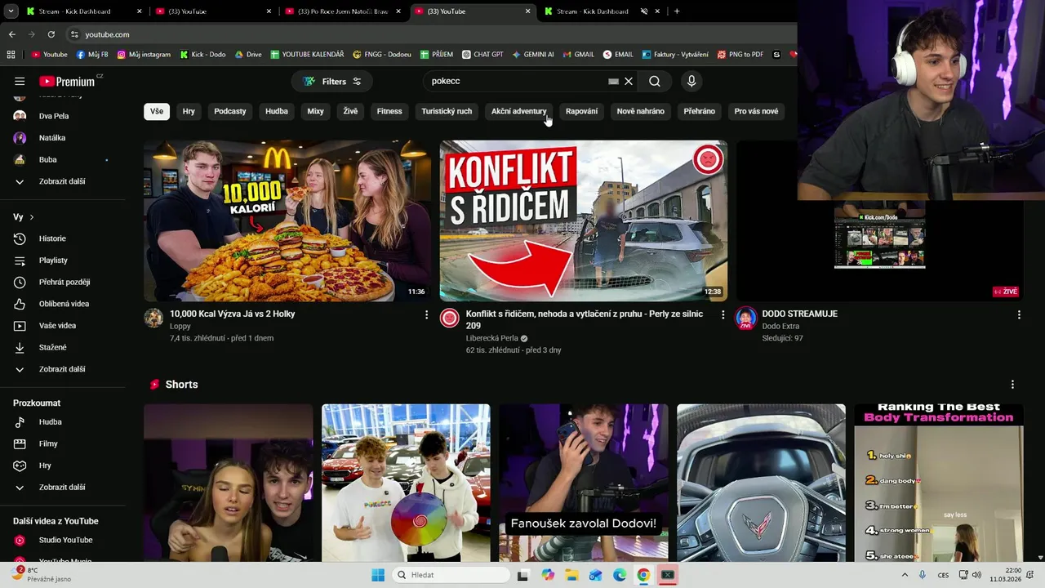Image resolution: width=1045 pixels, height=588 pixels.
Task: Select the Akční adventury chip
Action: 518,111
